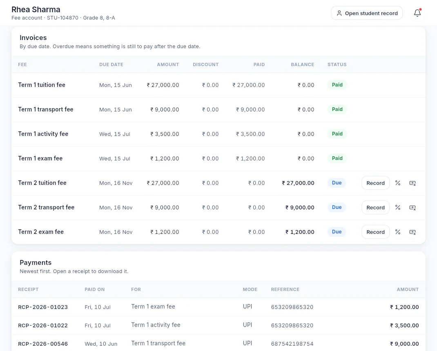Click the Mon, 16 Nov due date of Term 2 exam fee

click(116, 232)
